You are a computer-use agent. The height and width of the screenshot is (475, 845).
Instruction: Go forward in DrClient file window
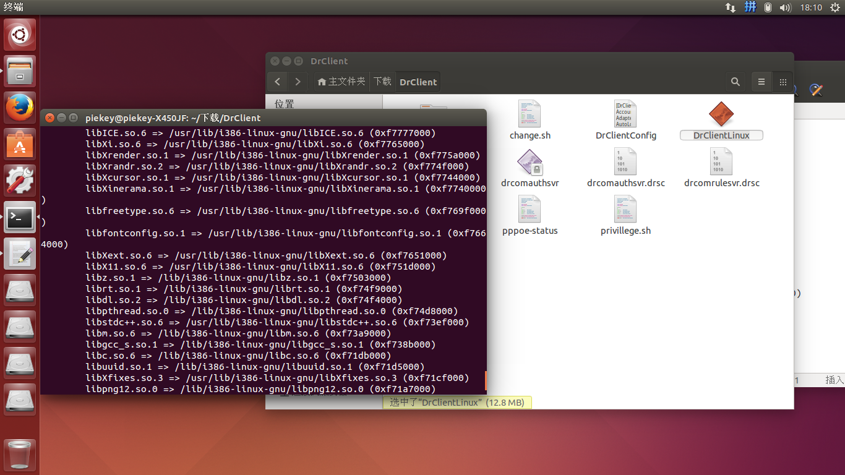point(298,82)
